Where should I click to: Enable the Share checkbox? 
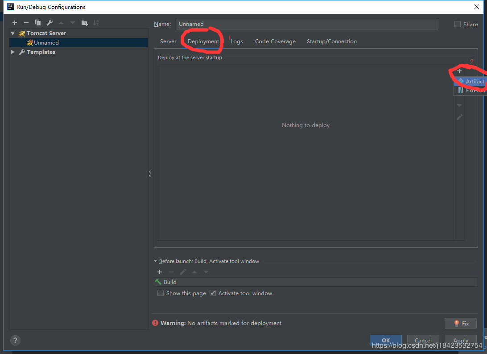(458, 25)
